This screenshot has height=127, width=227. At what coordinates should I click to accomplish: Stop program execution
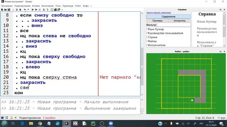[x=39, y=10]
